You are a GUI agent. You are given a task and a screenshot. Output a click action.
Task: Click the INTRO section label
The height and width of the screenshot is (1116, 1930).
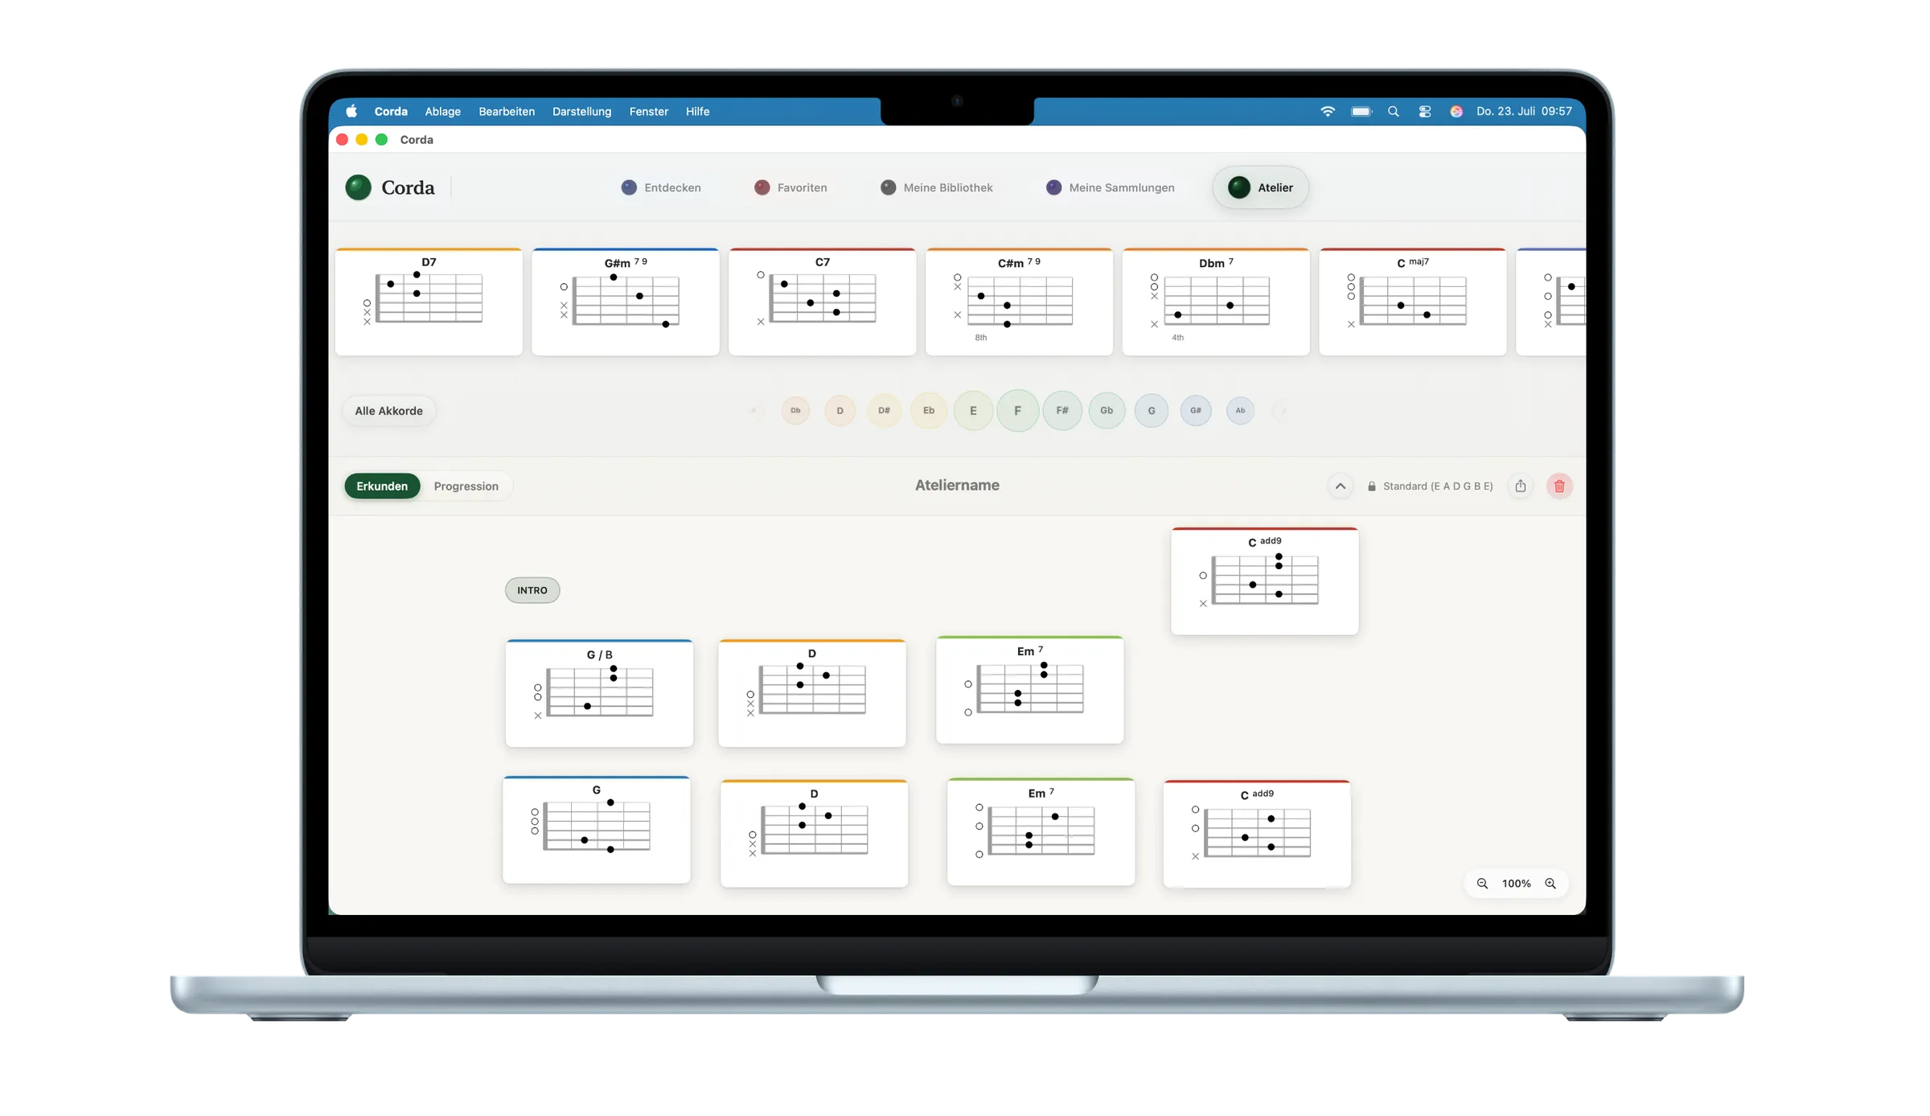532,590
